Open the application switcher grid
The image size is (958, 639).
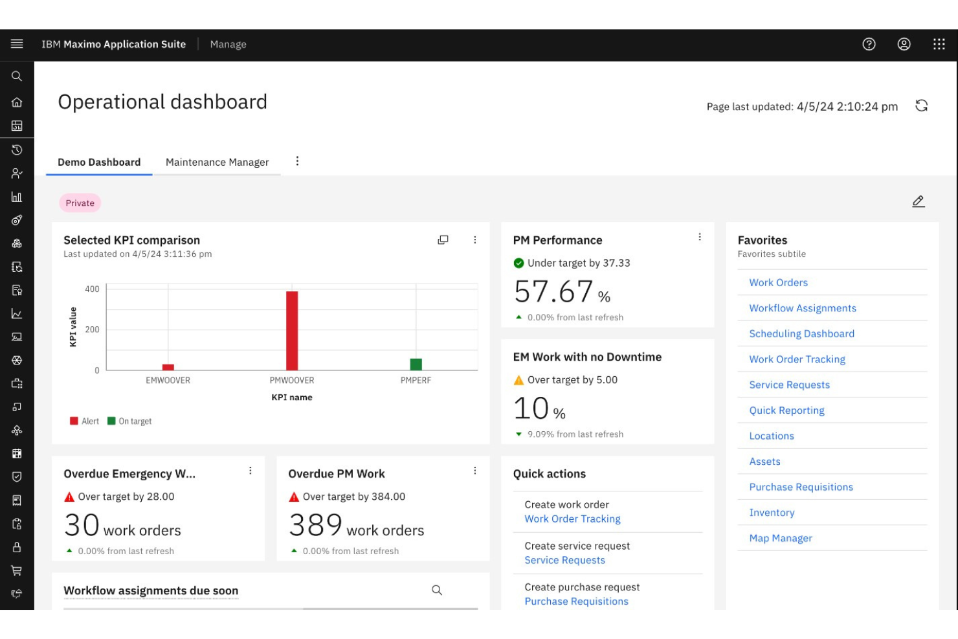pyautogui.click(x=939, y=44)
